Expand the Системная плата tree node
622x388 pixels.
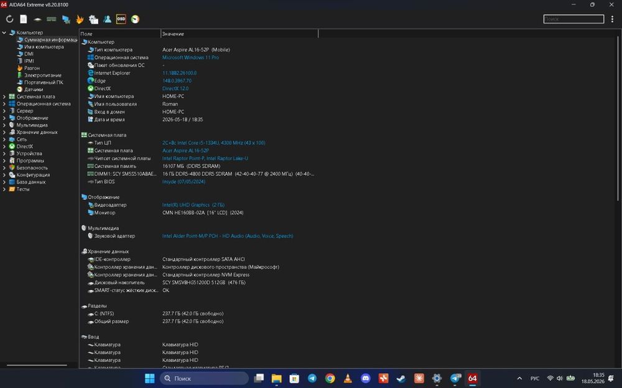tap(4, 97)
